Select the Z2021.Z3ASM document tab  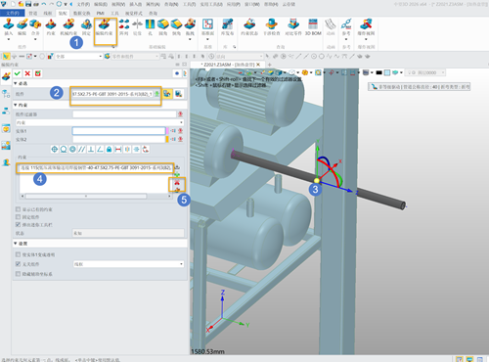point(229,65)
